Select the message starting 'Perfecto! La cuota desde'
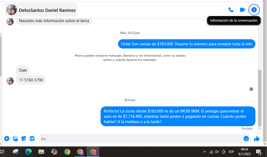 pos(178,116)
